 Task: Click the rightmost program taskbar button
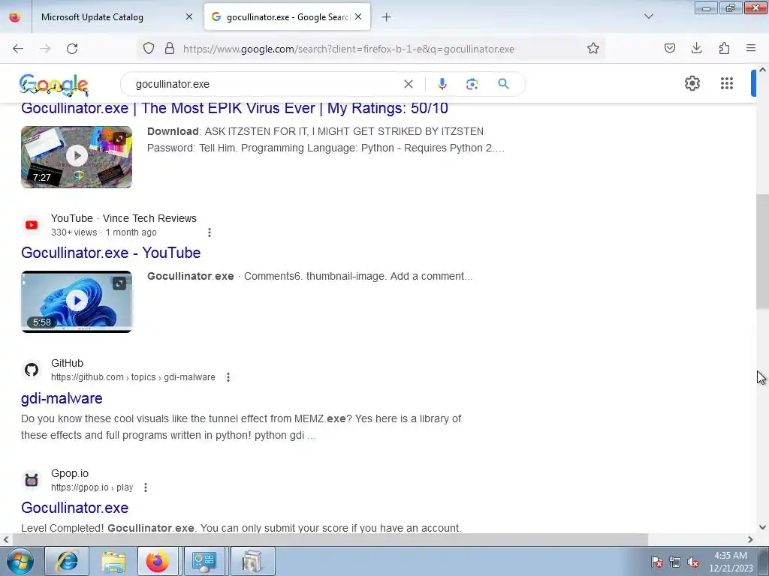point(252,561)
